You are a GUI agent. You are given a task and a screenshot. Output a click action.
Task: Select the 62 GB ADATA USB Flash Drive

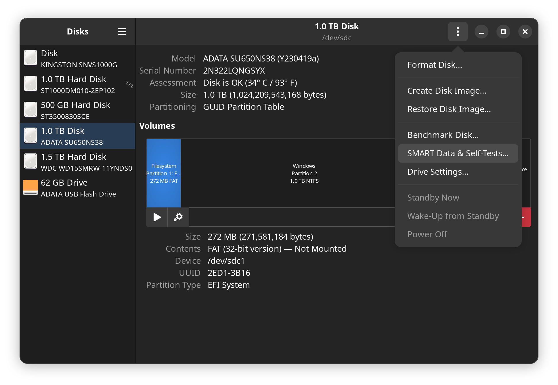click(78, 188)
